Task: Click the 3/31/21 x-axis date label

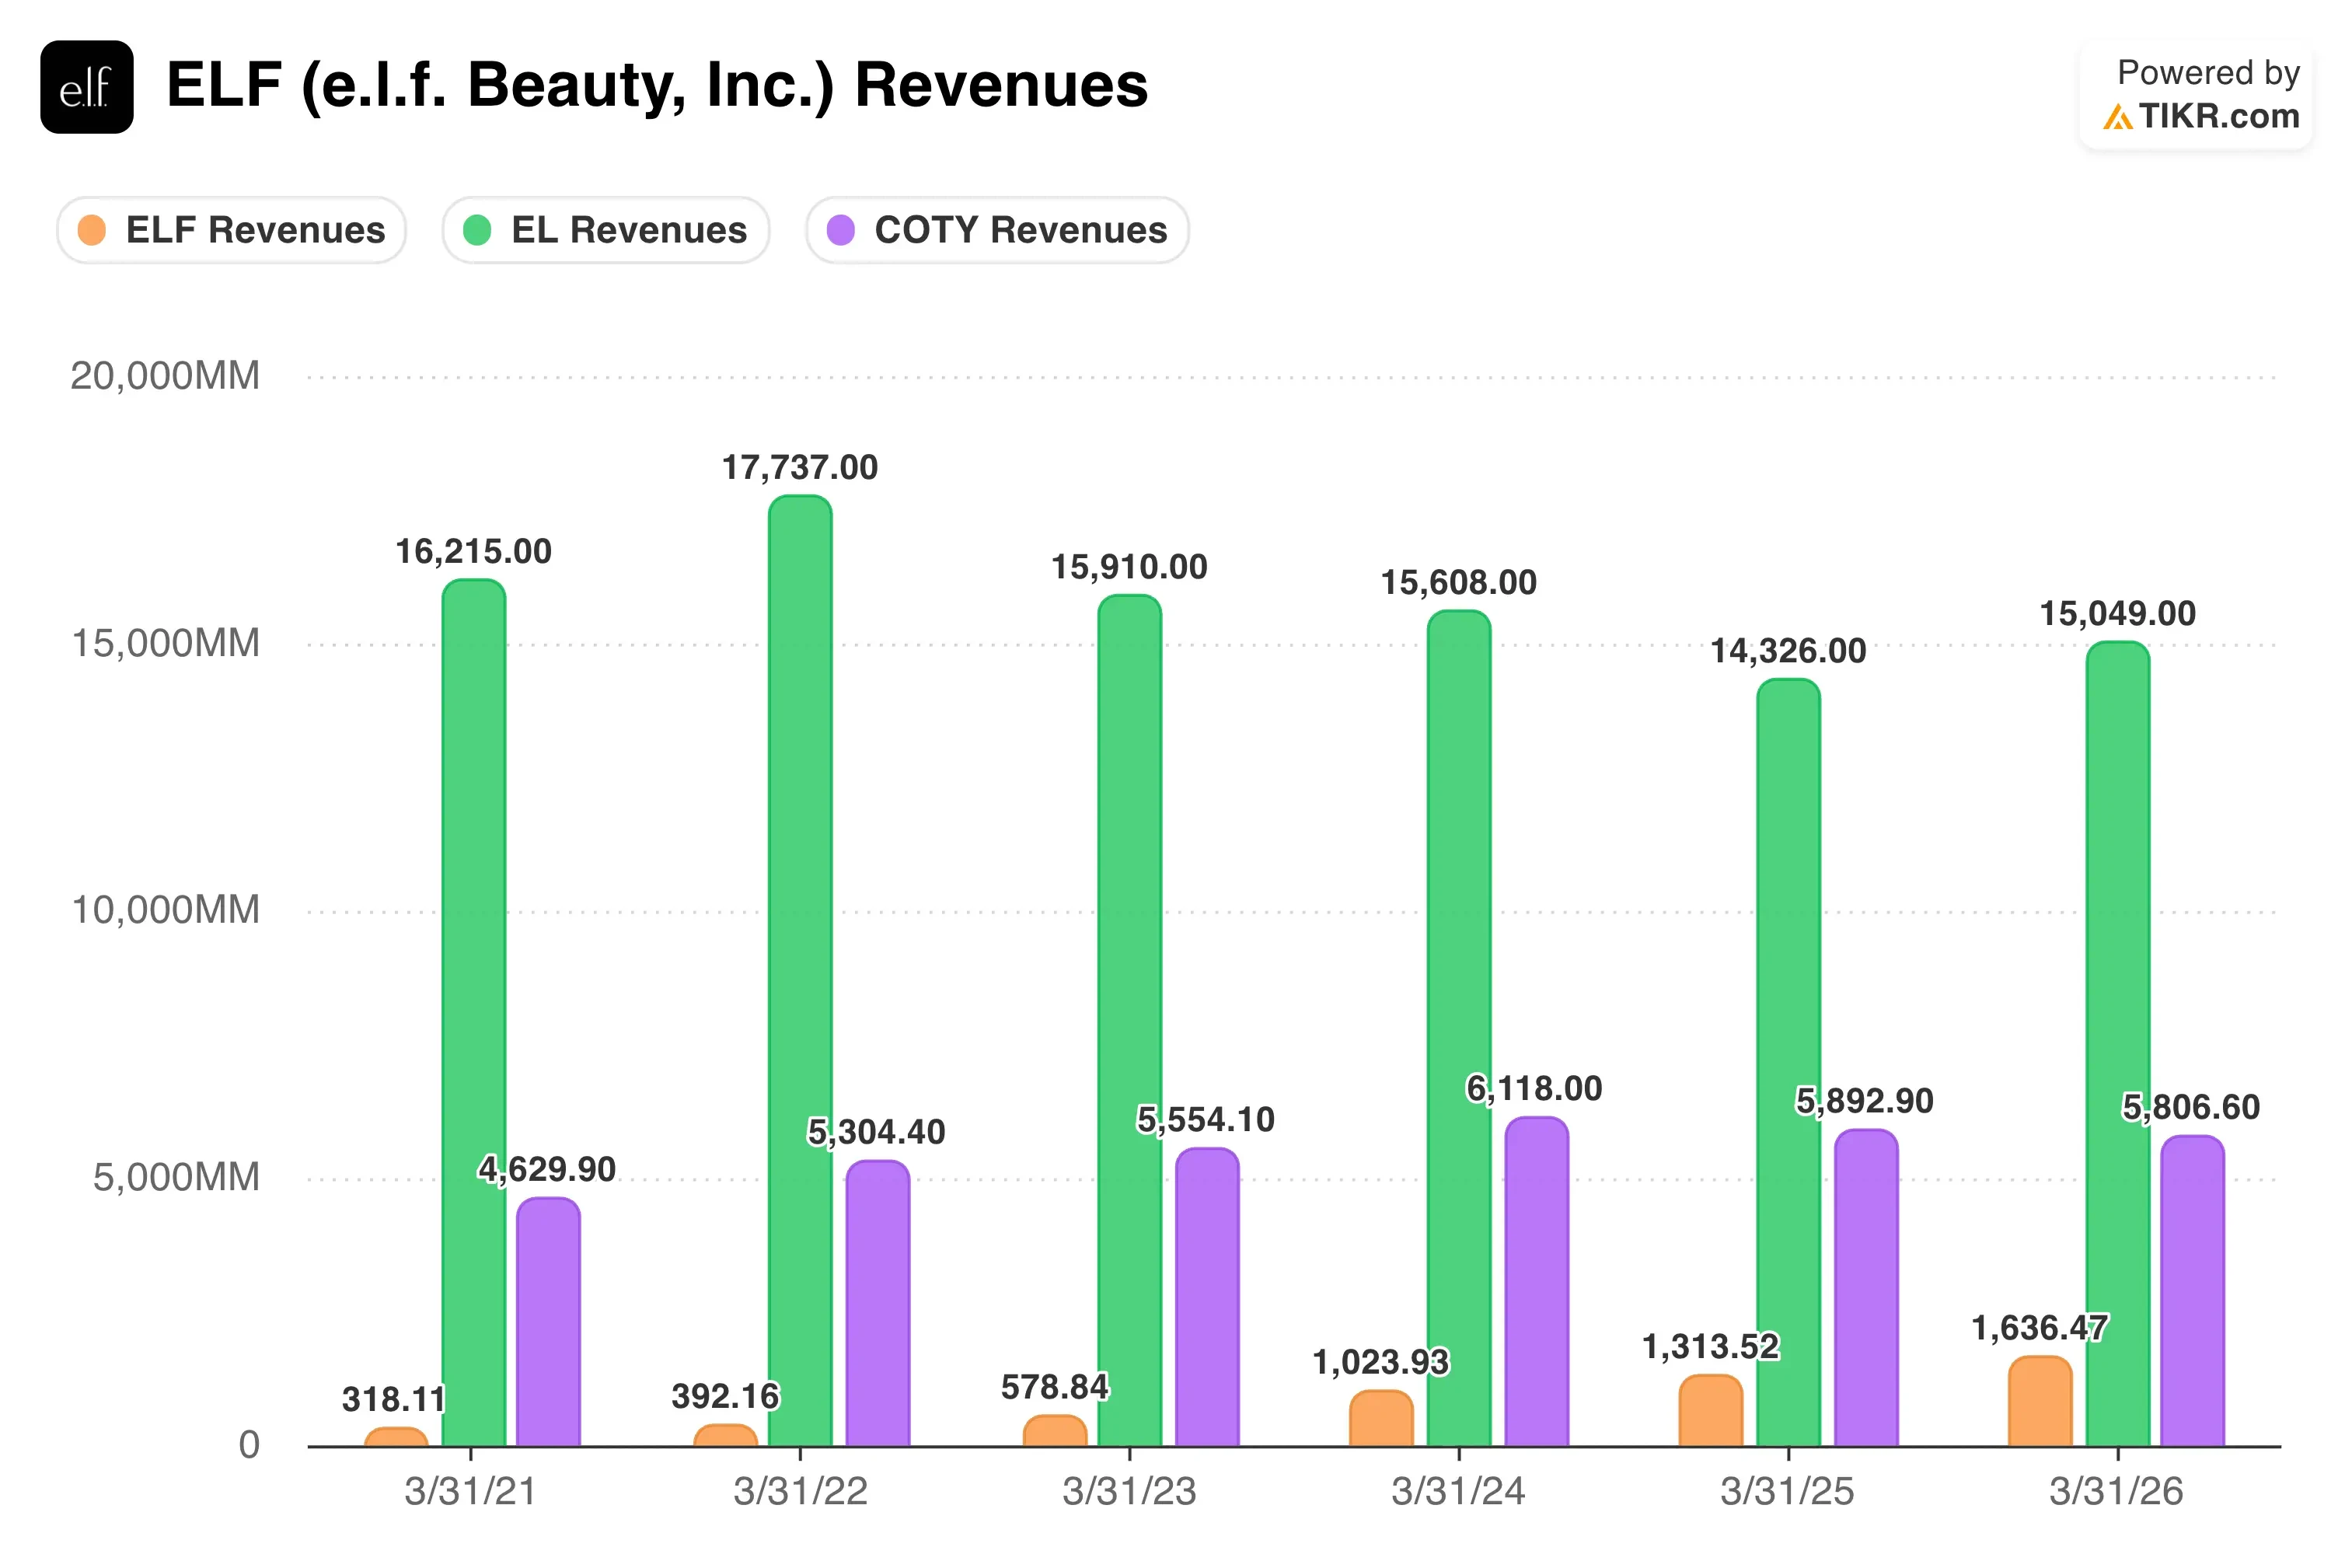Action: click(471, 1492)
